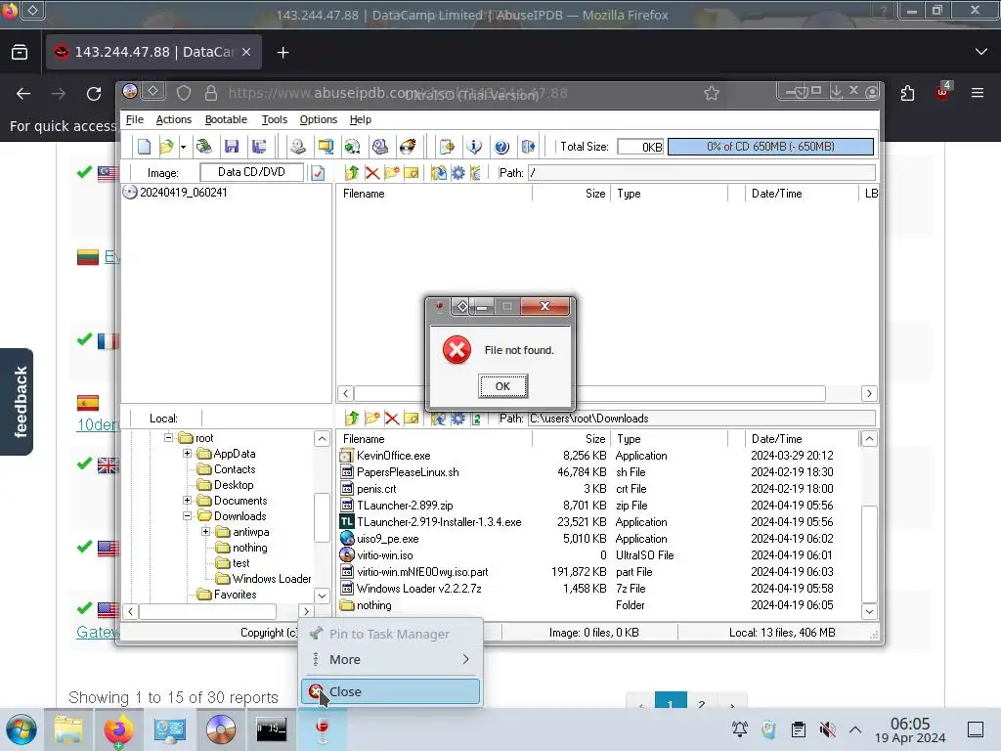Viewport: 1001px width, 751px height.
Task: Click the Burn CD/DVD Image icon
Action: [x=408, y=147]
